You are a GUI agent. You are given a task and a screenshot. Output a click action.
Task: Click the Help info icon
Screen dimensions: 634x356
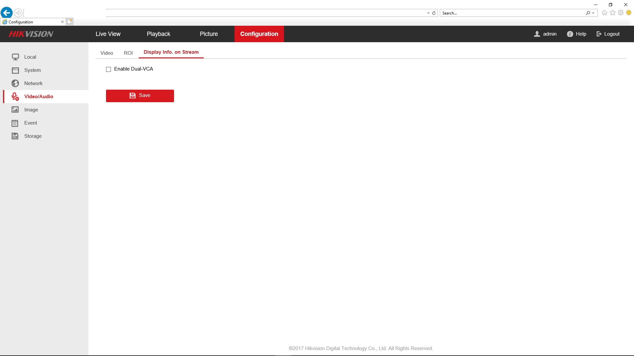coord(570,34)
